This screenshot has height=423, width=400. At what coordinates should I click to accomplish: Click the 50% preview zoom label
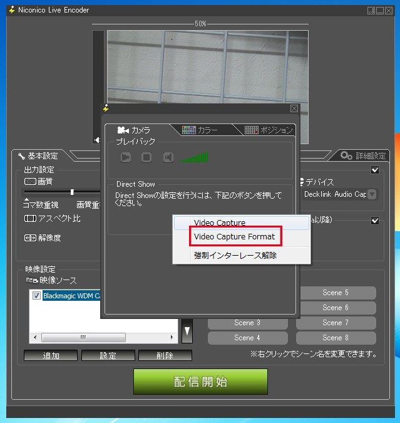200,24
